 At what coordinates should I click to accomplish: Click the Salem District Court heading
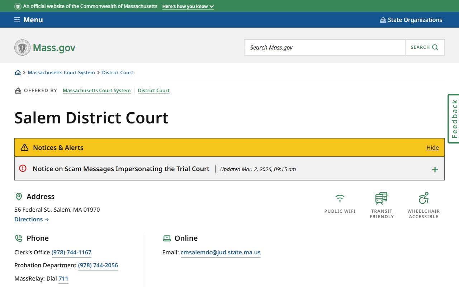91,118
